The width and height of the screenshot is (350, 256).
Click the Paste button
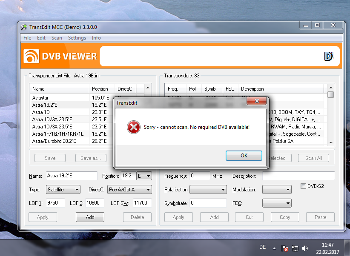tap(320, 217)
